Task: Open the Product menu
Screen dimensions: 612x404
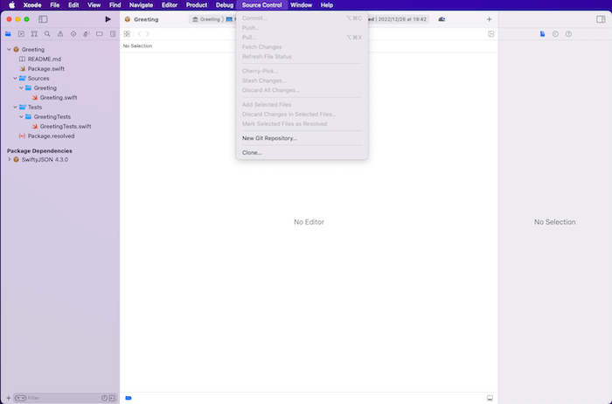Action: [197, 5]
